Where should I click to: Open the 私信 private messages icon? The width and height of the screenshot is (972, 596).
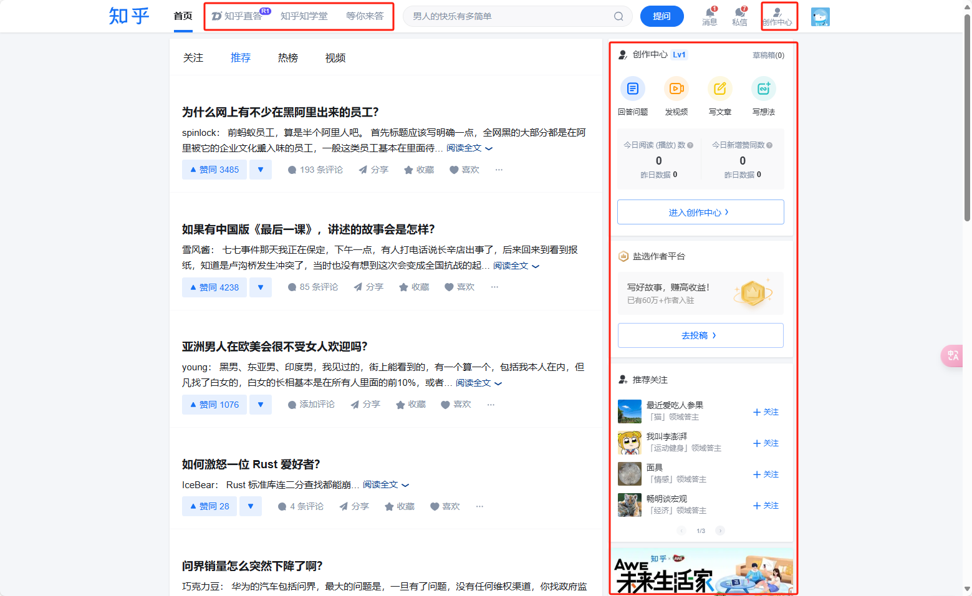[739, 16]
